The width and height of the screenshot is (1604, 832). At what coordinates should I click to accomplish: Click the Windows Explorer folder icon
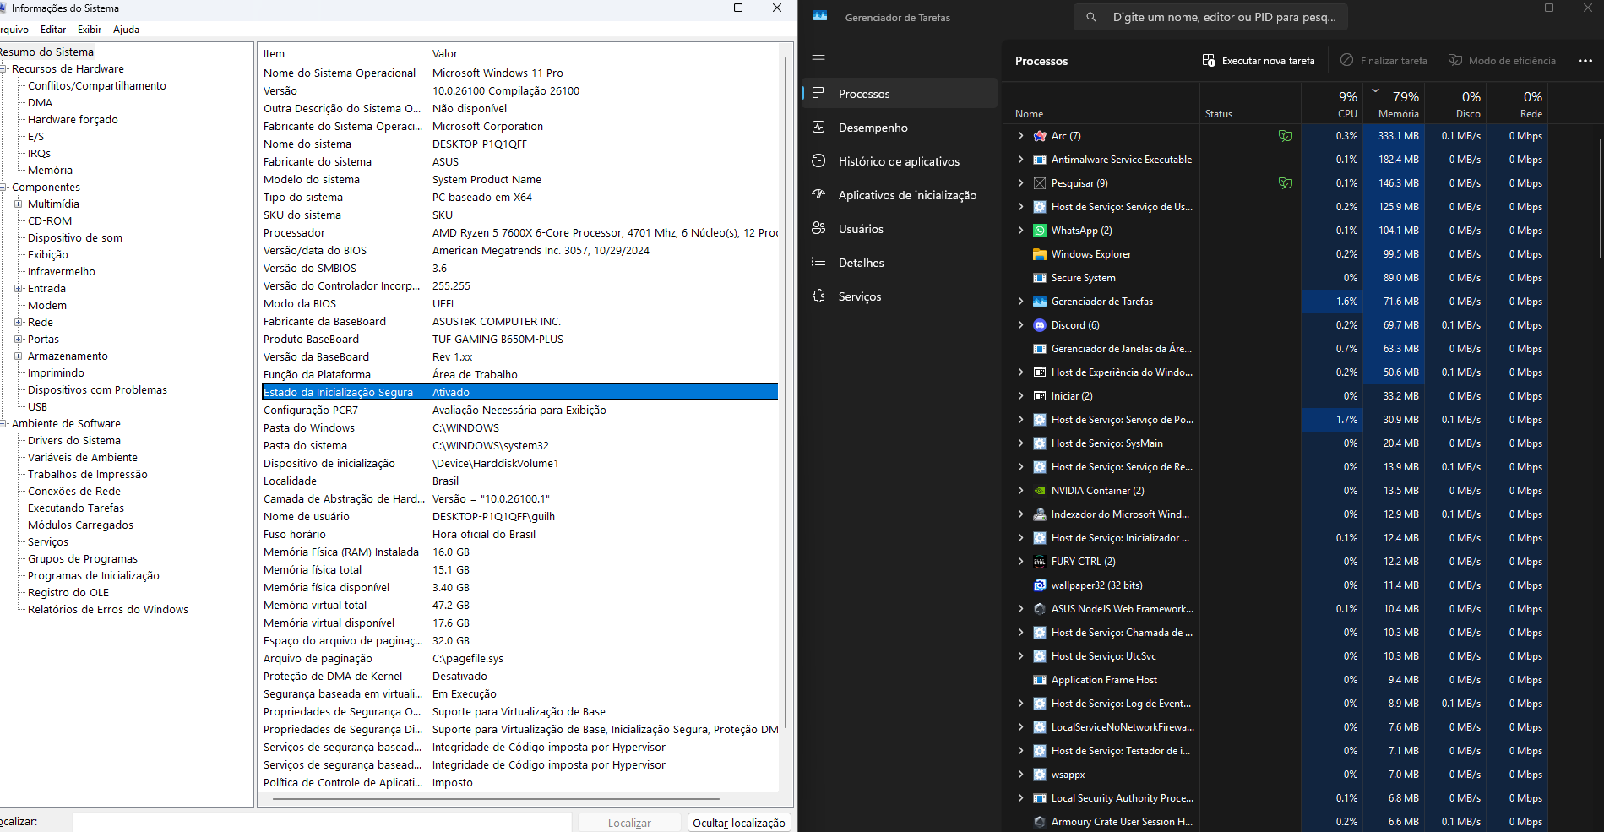click(1040, 254)
